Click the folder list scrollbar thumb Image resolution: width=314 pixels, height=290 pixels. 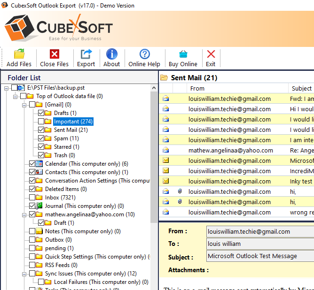(154, 157)
